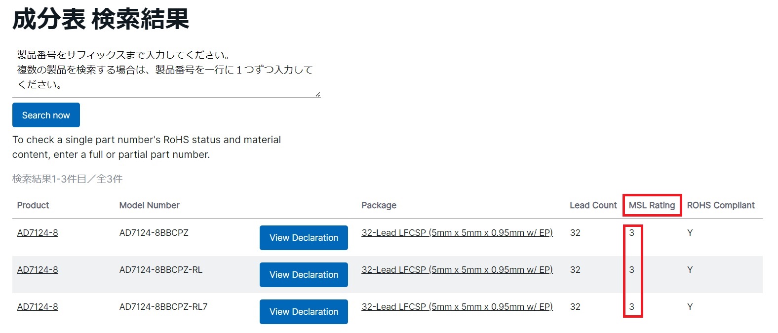This screenshot has width=778, height=333.
Task: Open AD7124-8 product link in first row
Action: click(38, 233)
